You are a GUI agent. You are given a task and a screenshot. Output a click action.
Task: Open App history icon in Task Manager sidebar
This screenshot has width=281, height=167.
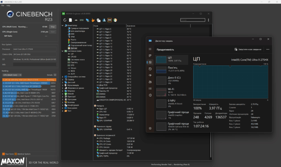coord(150,69)
